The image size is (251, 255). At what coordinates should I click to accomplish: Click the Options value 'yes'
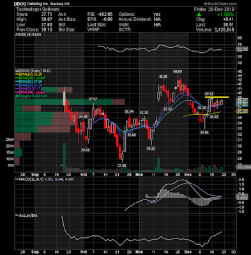pyautogui.click(x=157, y=15)
